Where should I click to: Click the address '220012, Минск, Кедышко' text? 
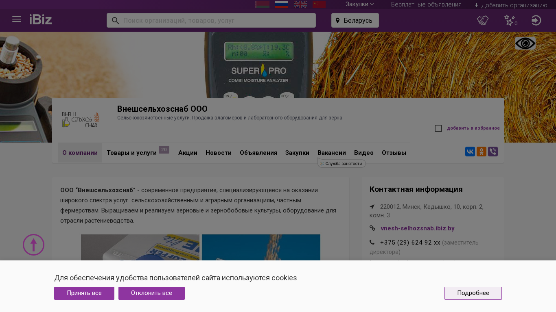427,211
